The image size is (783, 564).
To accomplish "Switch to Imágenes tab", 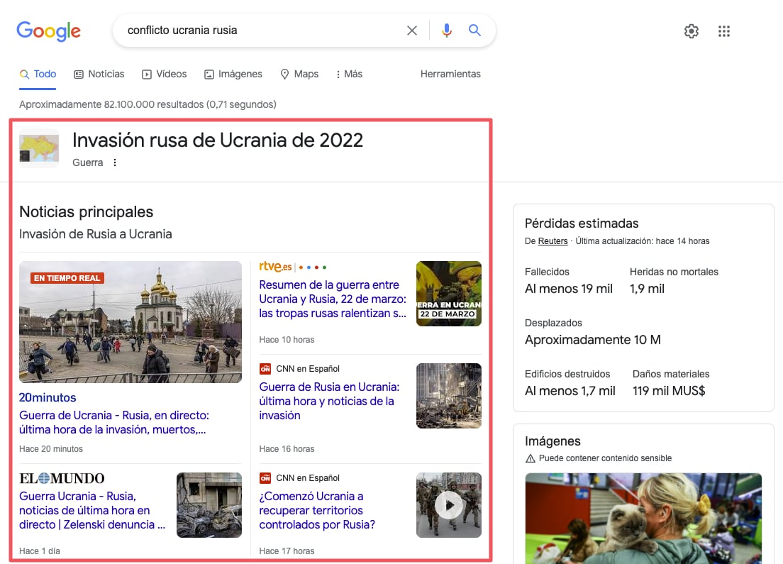I will click(233, 74).
